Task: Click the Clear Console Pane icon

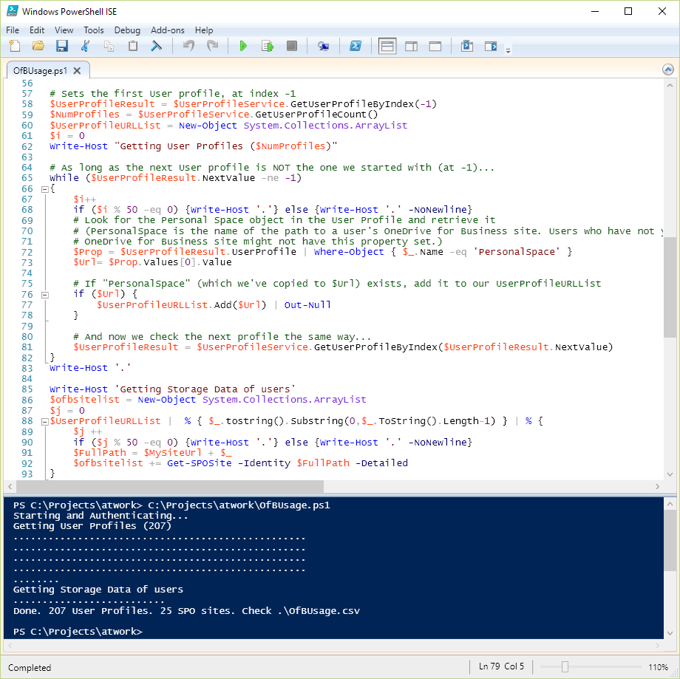Action: pos(157,46)
